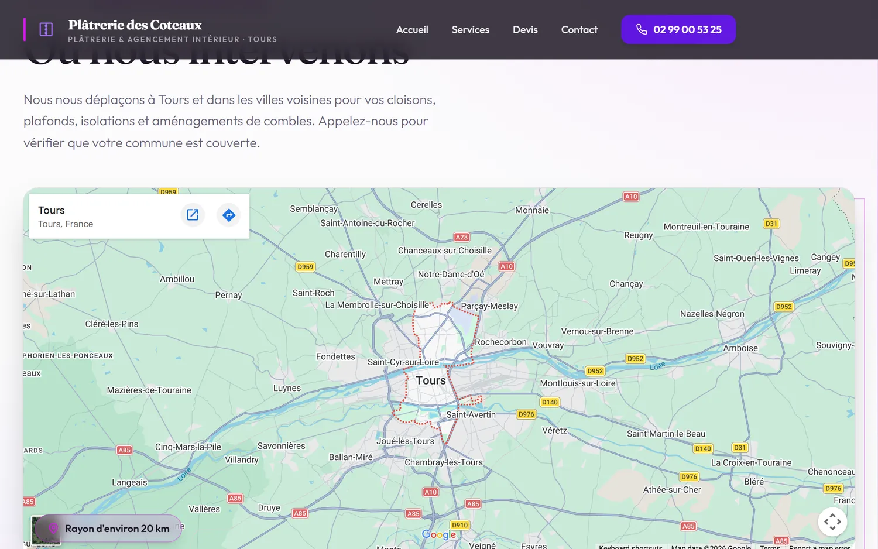Click the Parçay-Meslay map label

pos(489,306)
